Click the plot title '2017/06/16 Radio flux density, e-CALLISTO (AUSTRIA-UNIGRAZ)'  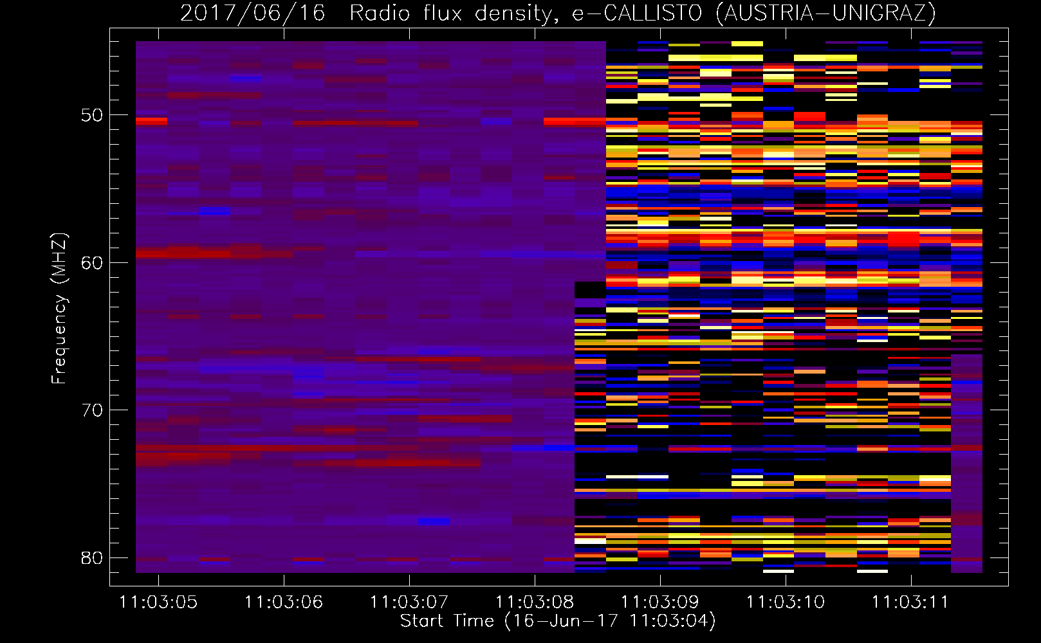(558, 13)
